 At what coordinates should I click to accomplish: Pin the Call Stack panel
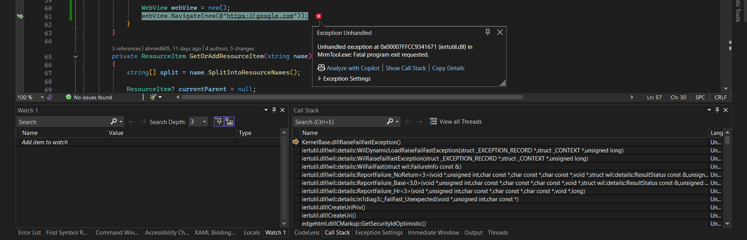click(x=717, y=110)
